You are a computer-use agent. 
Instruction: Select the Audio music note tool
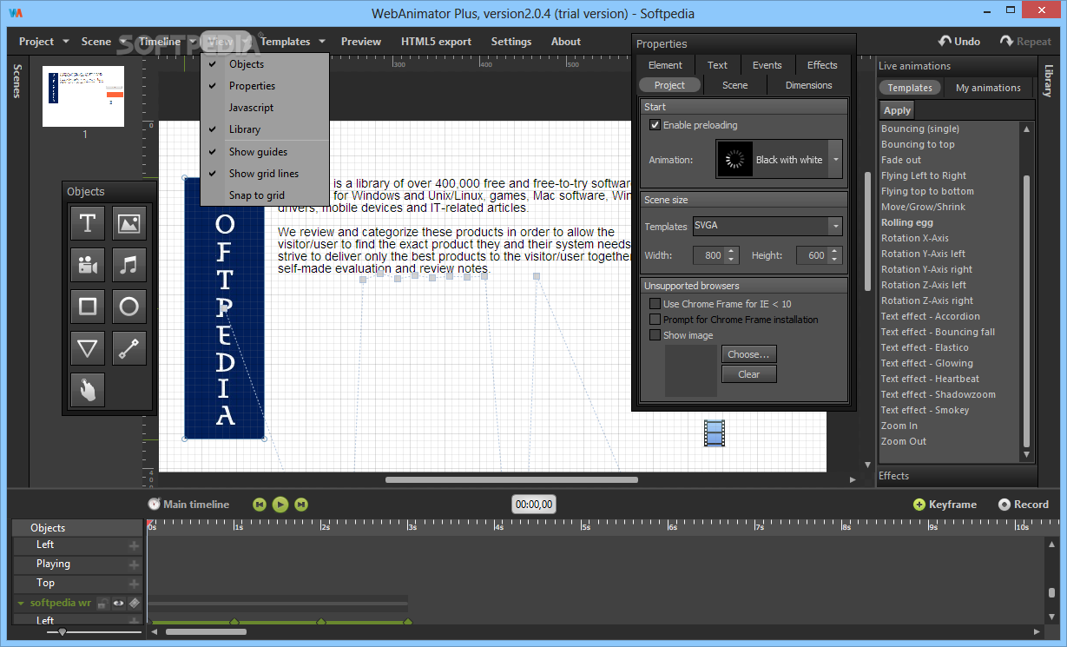click(129, 265)
